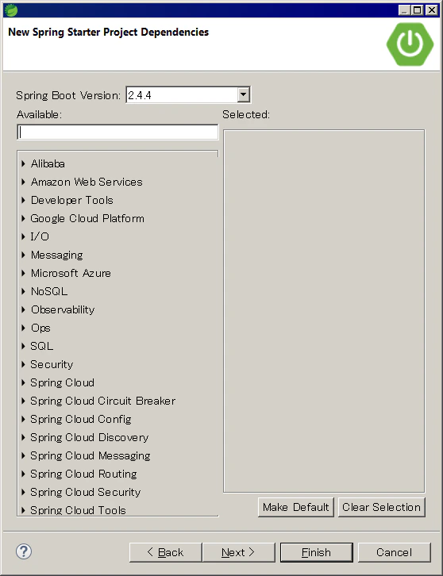
Task: Maximize the wizard window
Action: [418, 10]
